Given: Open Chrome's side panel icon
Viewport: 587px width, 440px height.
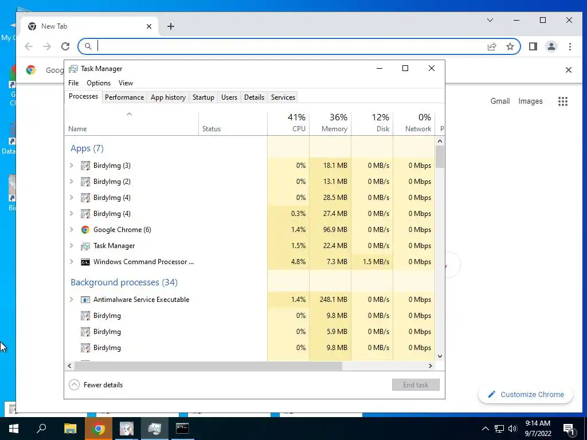Looking at the screenshot, I should (533, 46).
